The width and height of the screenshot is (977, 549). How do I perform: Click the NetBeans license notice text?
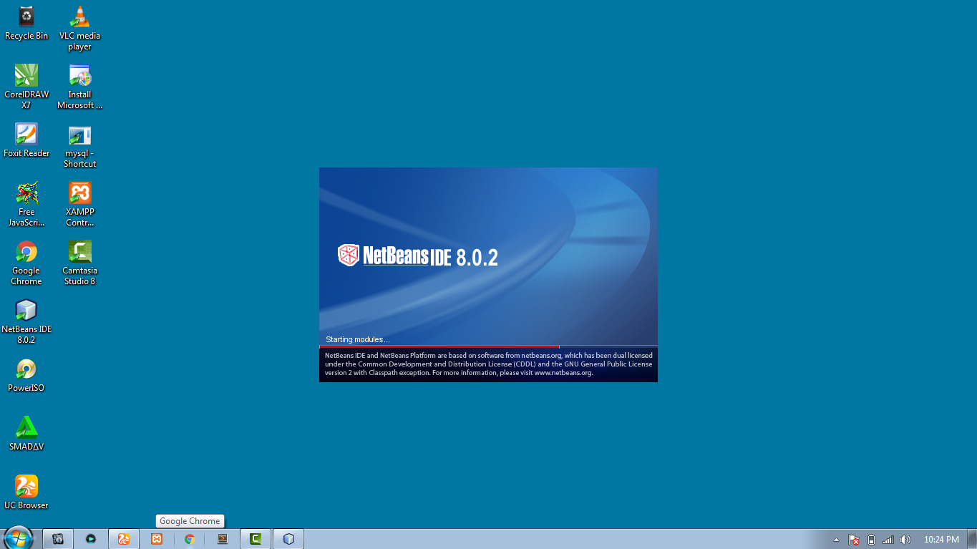click(x=488, y=364)
